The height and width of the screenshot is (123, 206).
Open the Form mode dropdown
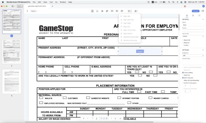(x=34, y=11)
